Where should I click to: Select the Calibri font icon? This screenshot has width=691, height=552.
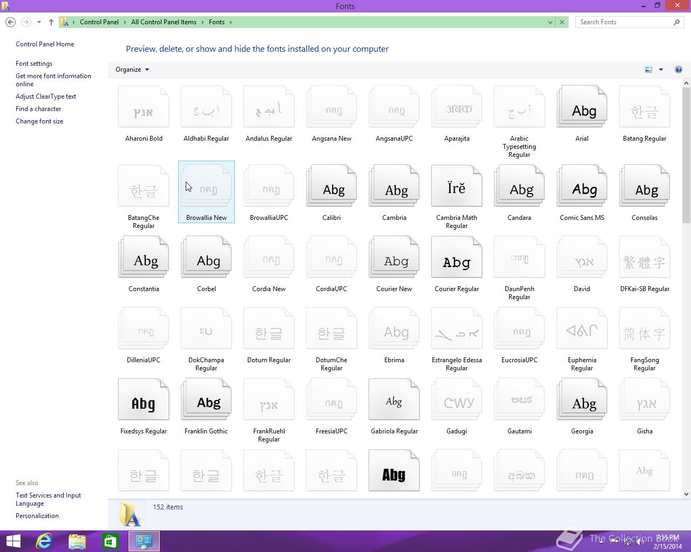click(x=331, y=187)
